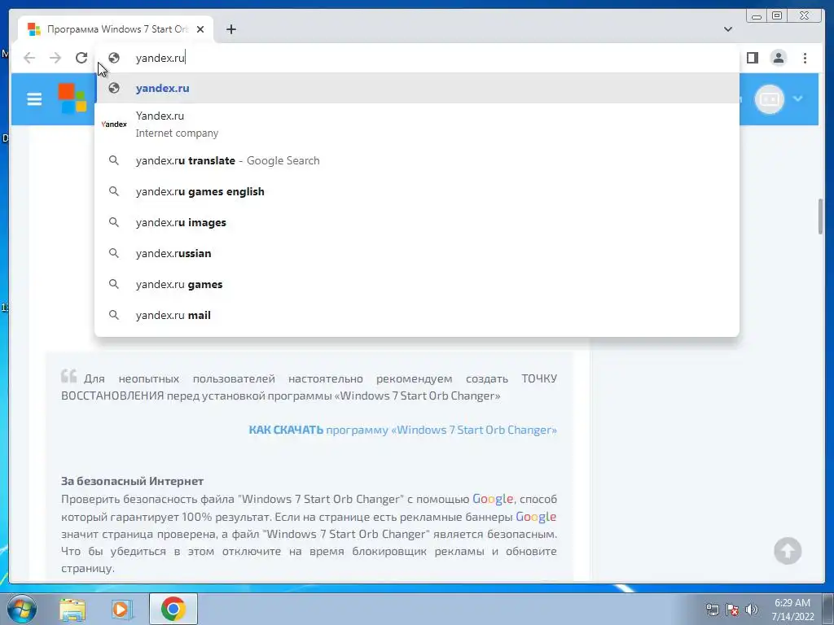Launch Windows Media Player from taskbar
Image resolution: width=834 pixels, height=625 pixels.
pyautogui.click(x=121, y=609)
